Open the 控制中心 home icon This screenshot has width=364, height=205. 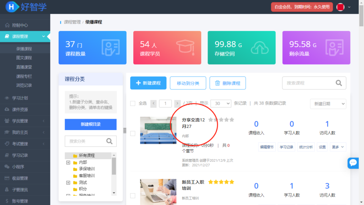(7, 25)
